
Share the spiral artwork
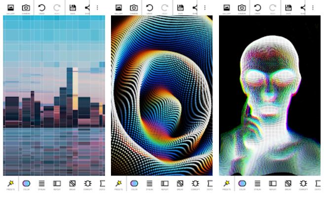(195, 8)
